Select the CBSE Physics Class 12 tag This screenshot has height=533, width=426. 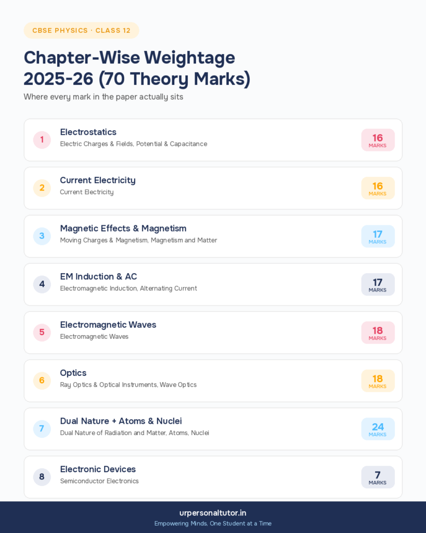[81, 31]
